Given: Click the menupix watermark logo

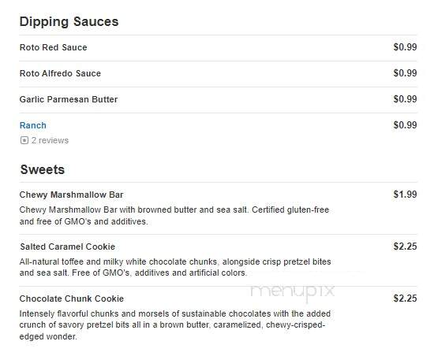Looking at the screenshot, I should click(293, 293).
